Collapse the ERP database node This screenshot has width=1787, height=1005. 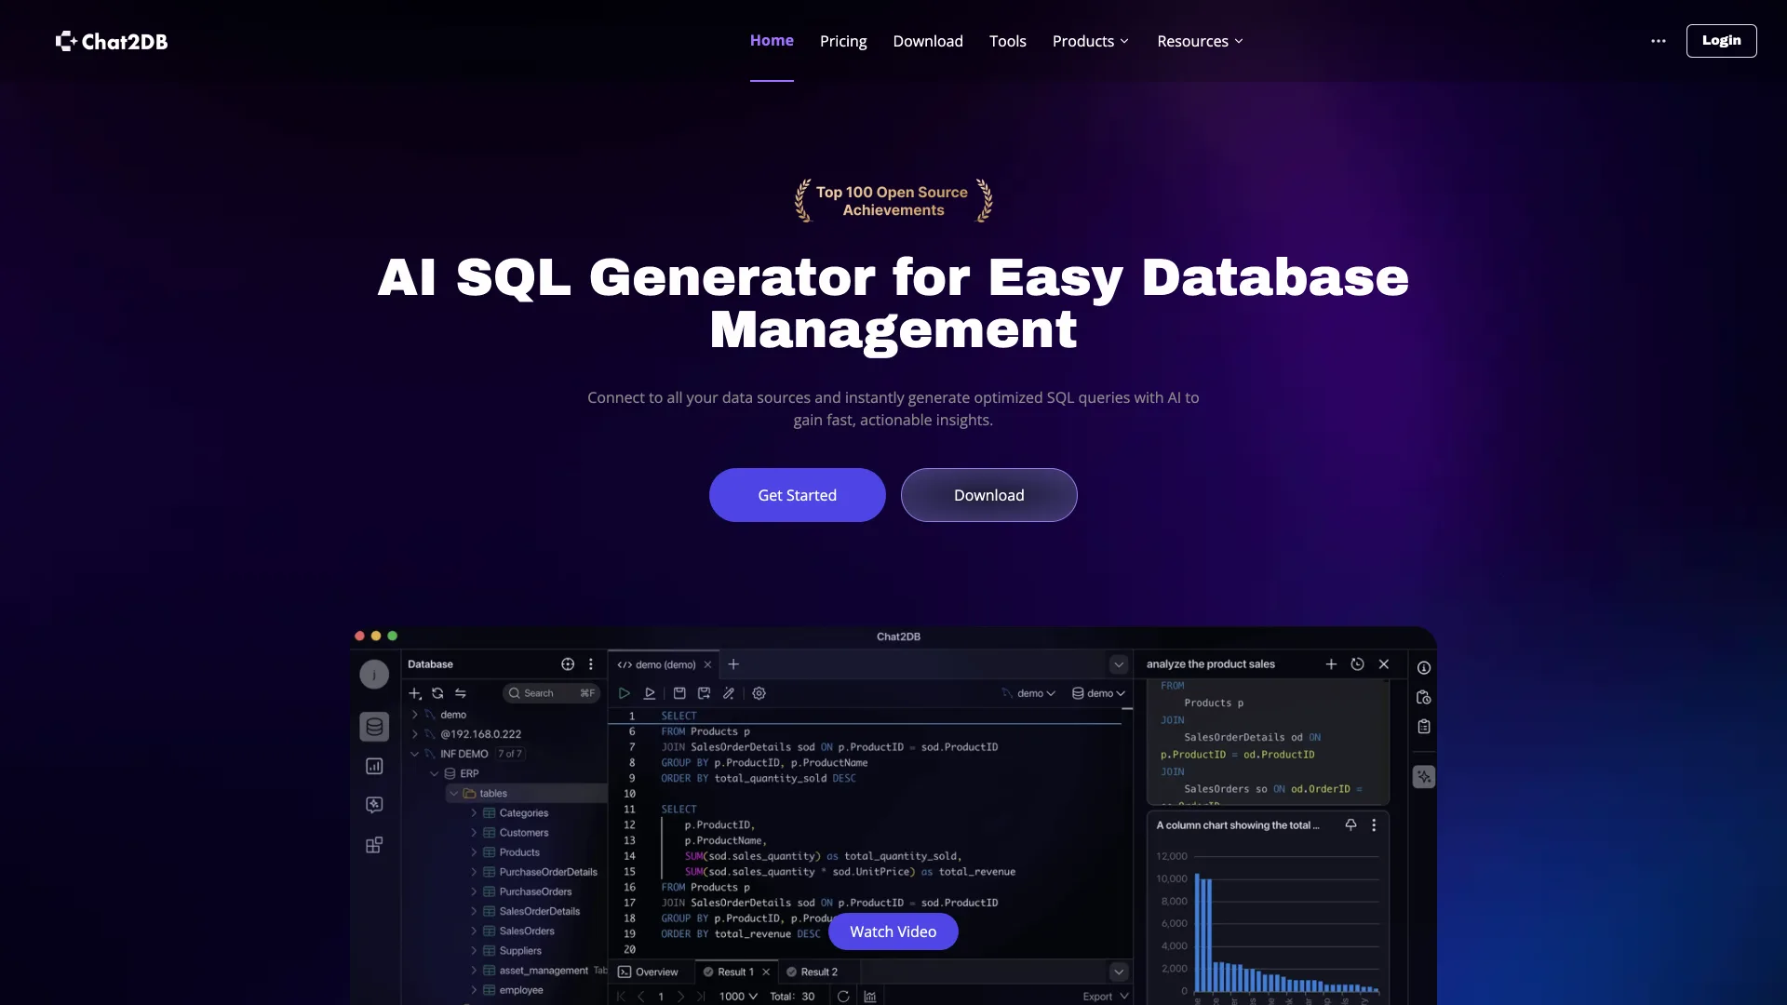pos(434,773)
